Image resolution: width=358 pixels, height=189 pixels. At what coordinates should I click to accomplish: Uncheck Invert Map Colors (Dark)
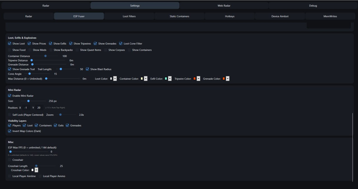tap(10, 131)
